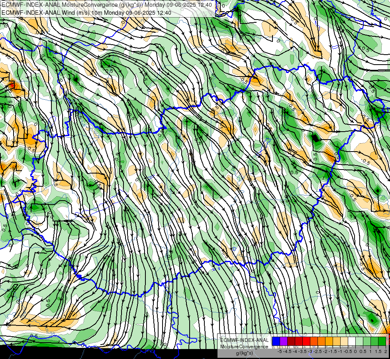This screenshot has width=390, height=359.
Task: Select the pale peach swatch between -1 and -0.5
Action: [x=344, y=341]
